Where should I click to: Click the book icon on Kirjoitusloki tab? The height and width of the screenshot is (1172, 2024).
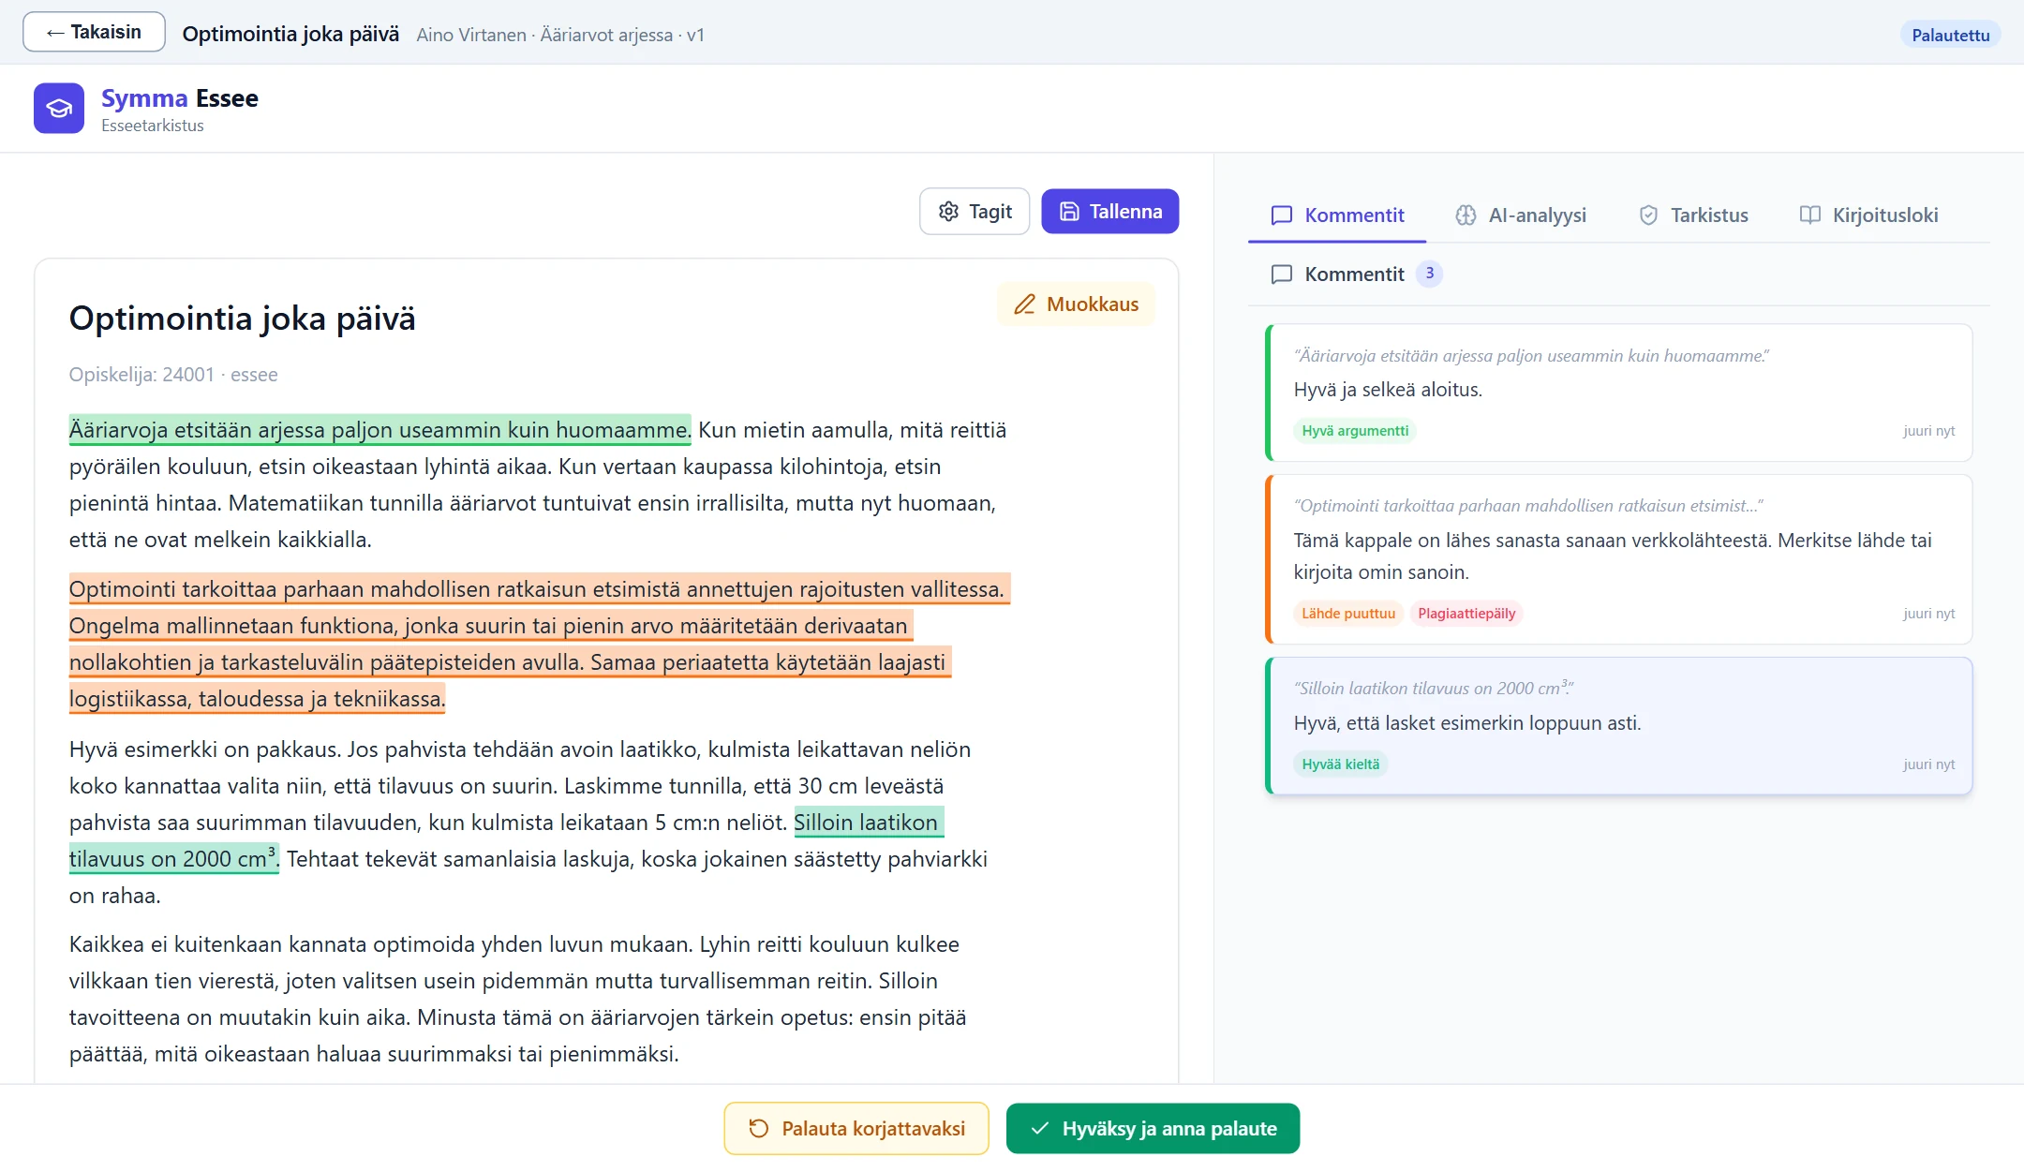[x=1810, y=215]
